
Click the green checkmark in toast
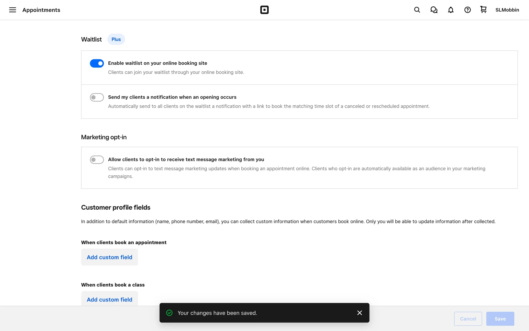coord(169,313)
